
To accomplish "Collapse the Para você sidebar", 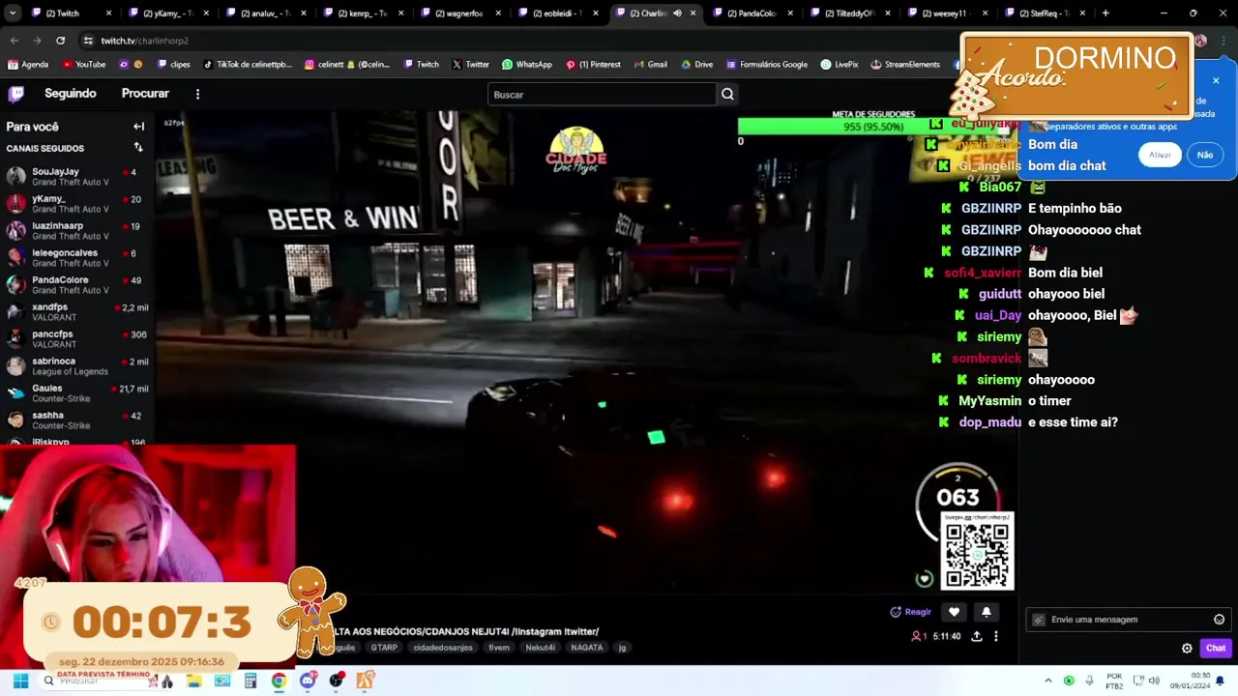I will [138, 127].
